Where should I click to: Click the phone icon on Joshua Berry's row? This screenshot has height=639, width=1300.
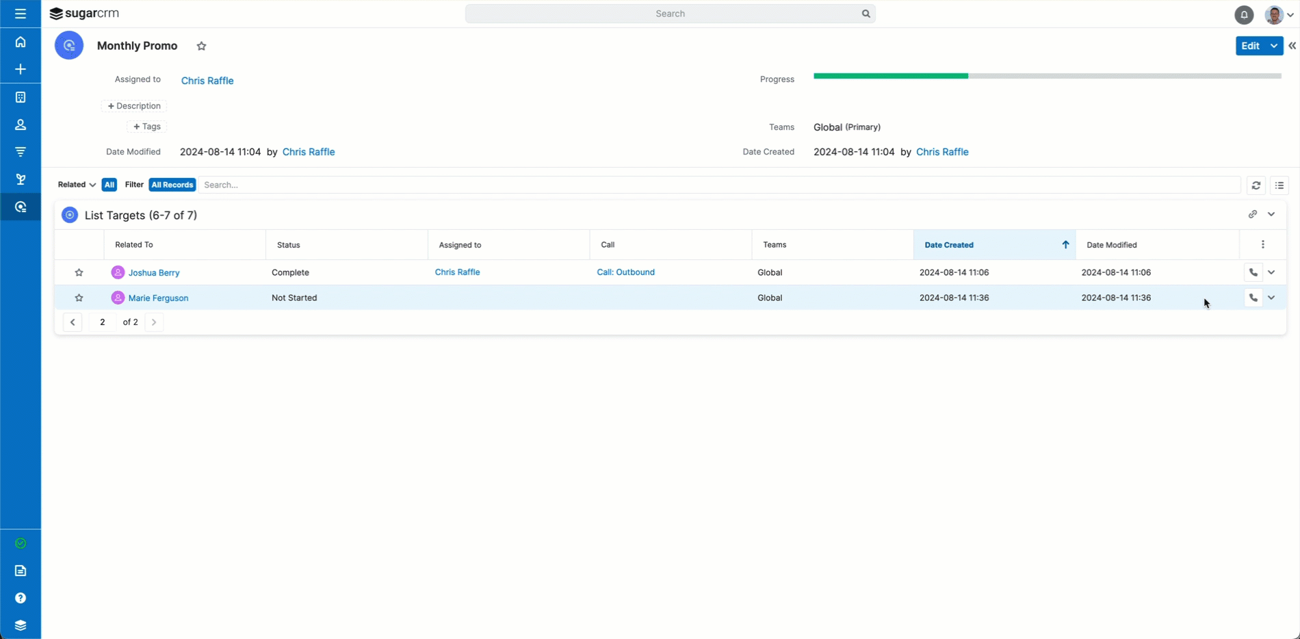[x=1252, y=272]
